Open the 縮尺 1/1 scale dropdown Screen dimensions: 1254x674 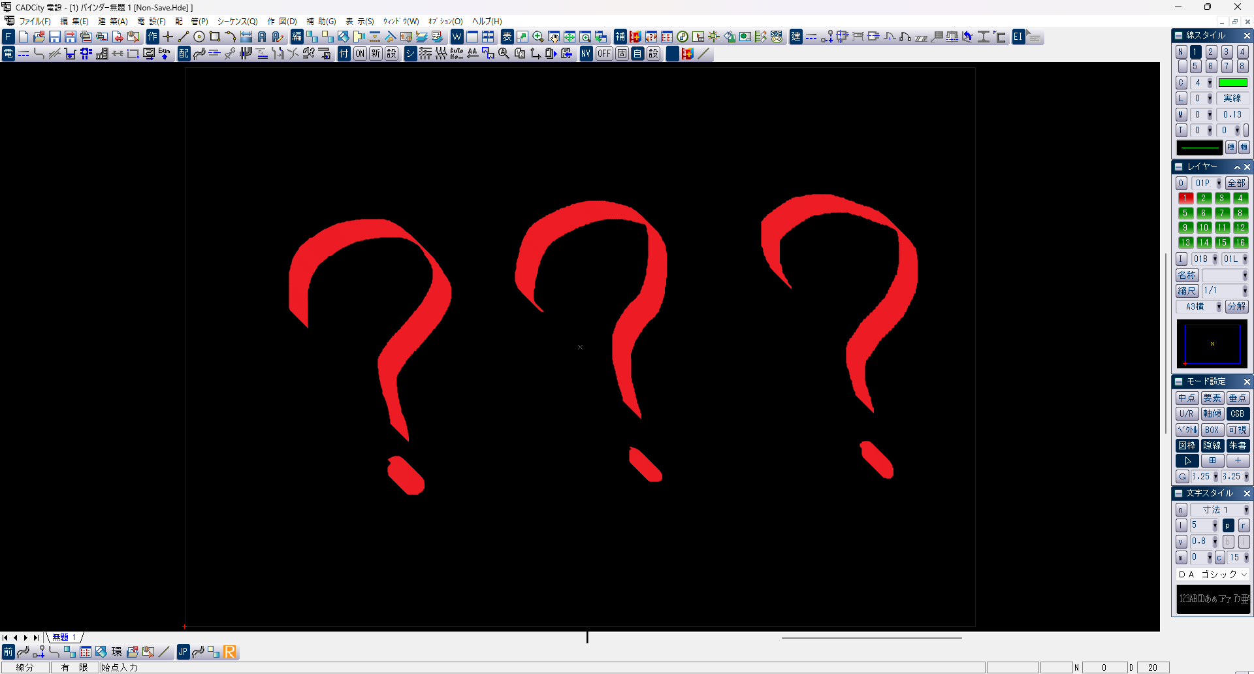pos(1245,291)
